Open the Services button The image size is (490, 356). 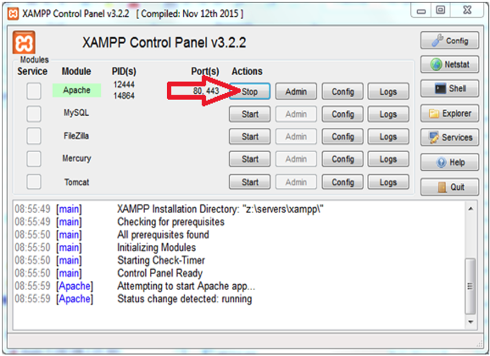(450, 137)
